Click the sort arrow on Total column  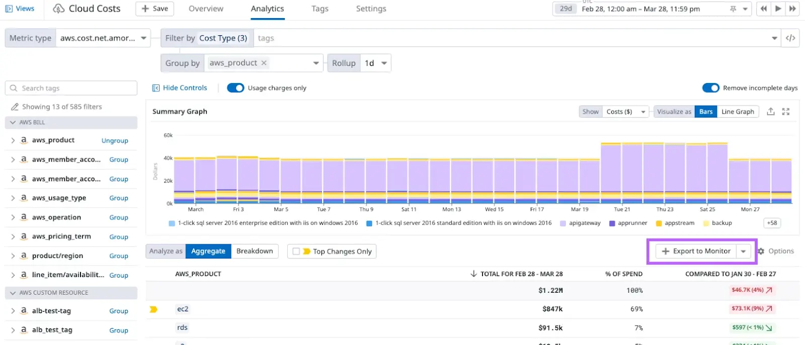[473, 274]
